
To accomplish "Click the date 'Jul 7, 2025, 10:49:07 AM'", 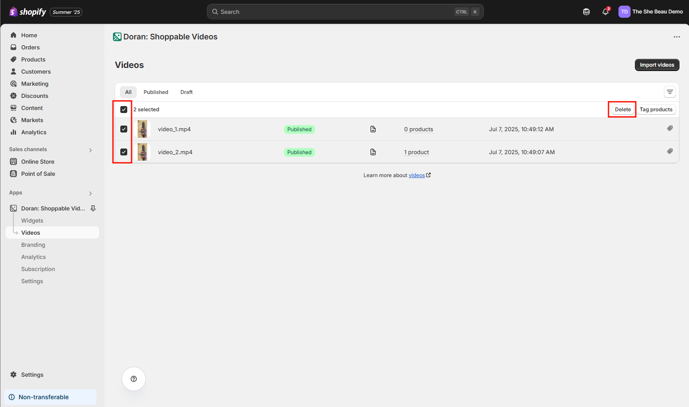I will click(x=522, y=152).
